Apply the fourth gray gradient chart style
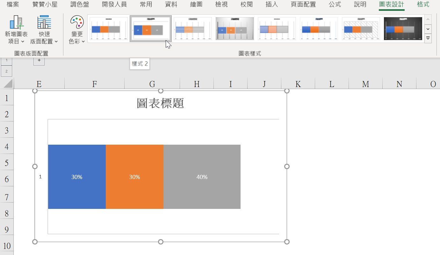Screen dimensions: 440x255 point(235,29)
